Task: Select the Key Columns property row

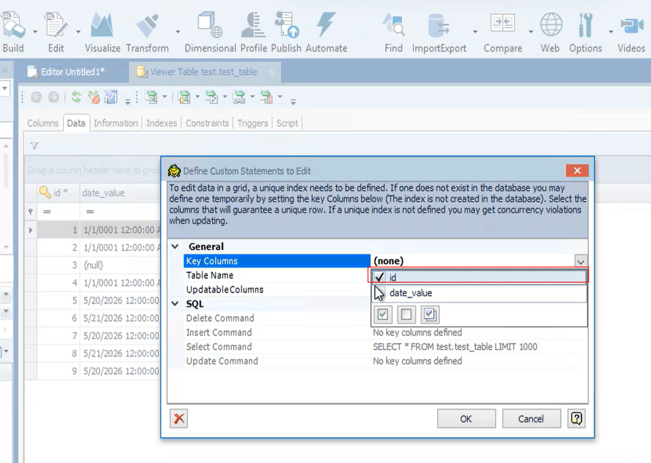Action: 277,261
